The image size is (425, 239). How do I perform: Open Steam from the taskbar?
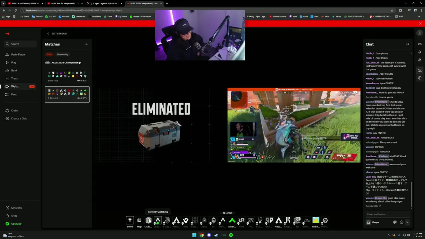(216, 235)
